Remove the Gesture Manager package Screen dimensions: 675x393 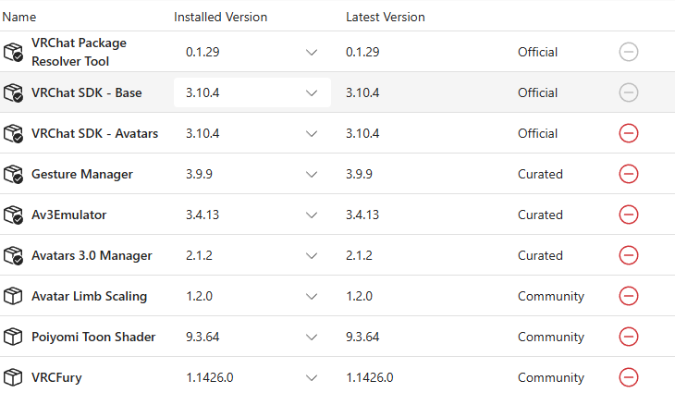coord(629,174)
